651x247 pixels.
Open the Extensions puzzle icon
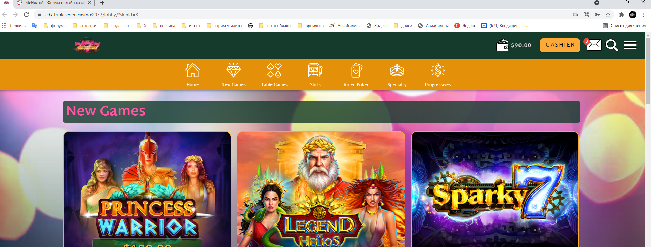tap(622, 15)
